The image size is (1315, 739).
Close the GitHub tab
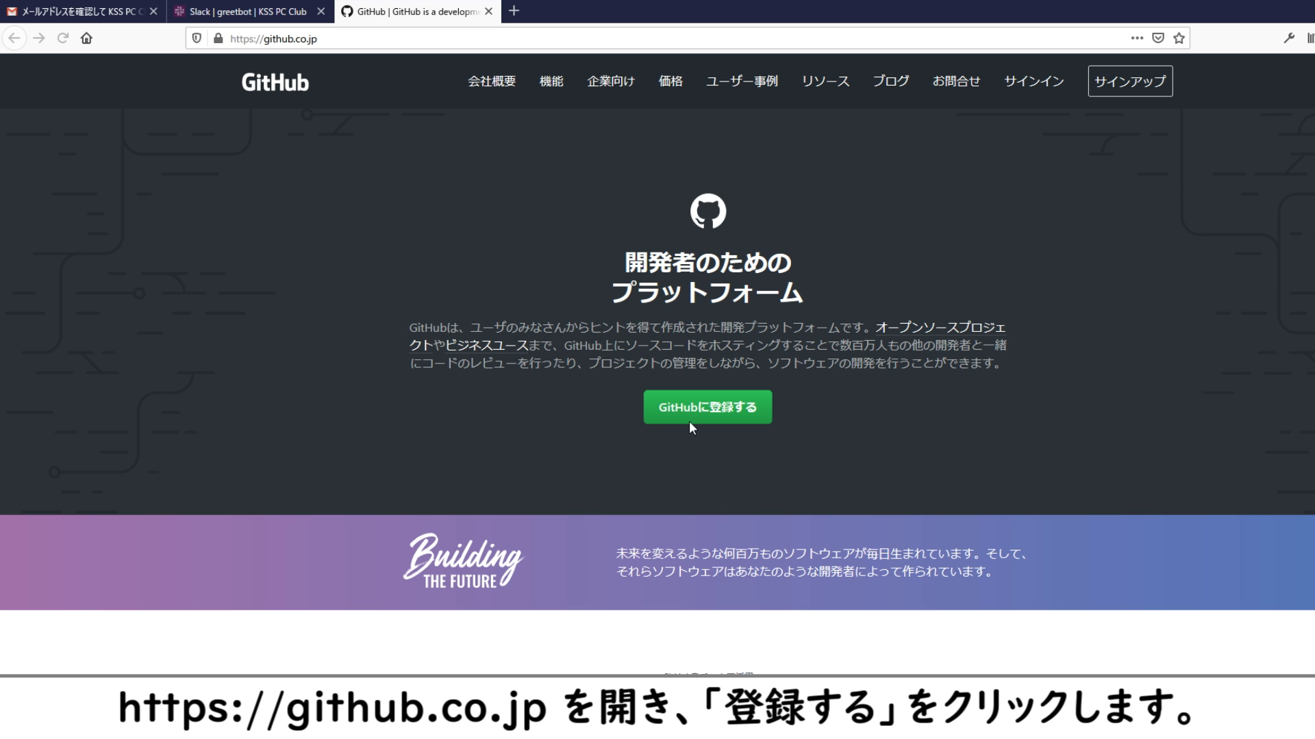pyautogui.click(x=489, y=12)
